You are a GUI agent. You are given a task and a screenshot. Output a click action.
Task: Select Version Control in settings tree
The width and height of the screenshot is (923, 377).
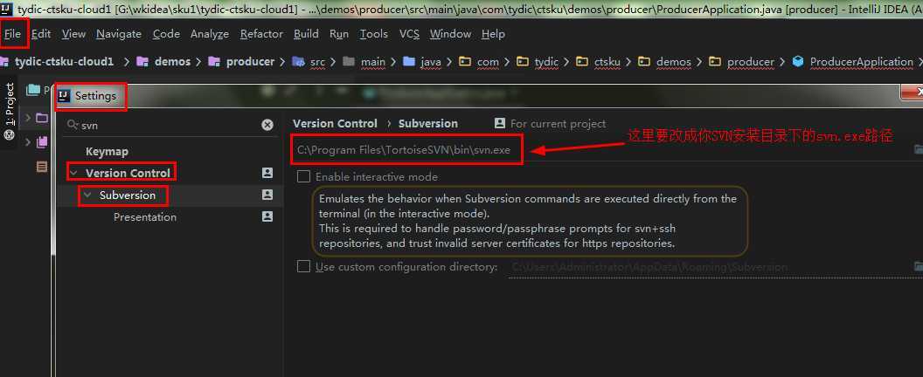pyautogui.click(x=128, y=173)
